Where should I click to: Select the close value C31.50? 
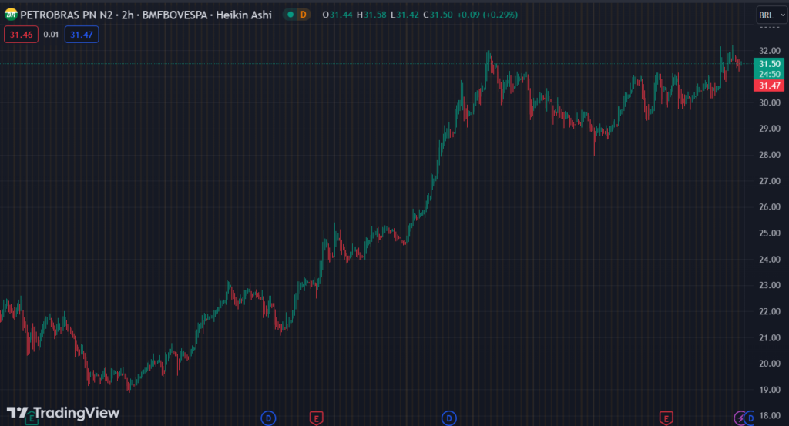pos(438,15)
